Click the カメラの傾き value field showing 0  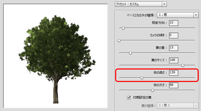[174, 36]
